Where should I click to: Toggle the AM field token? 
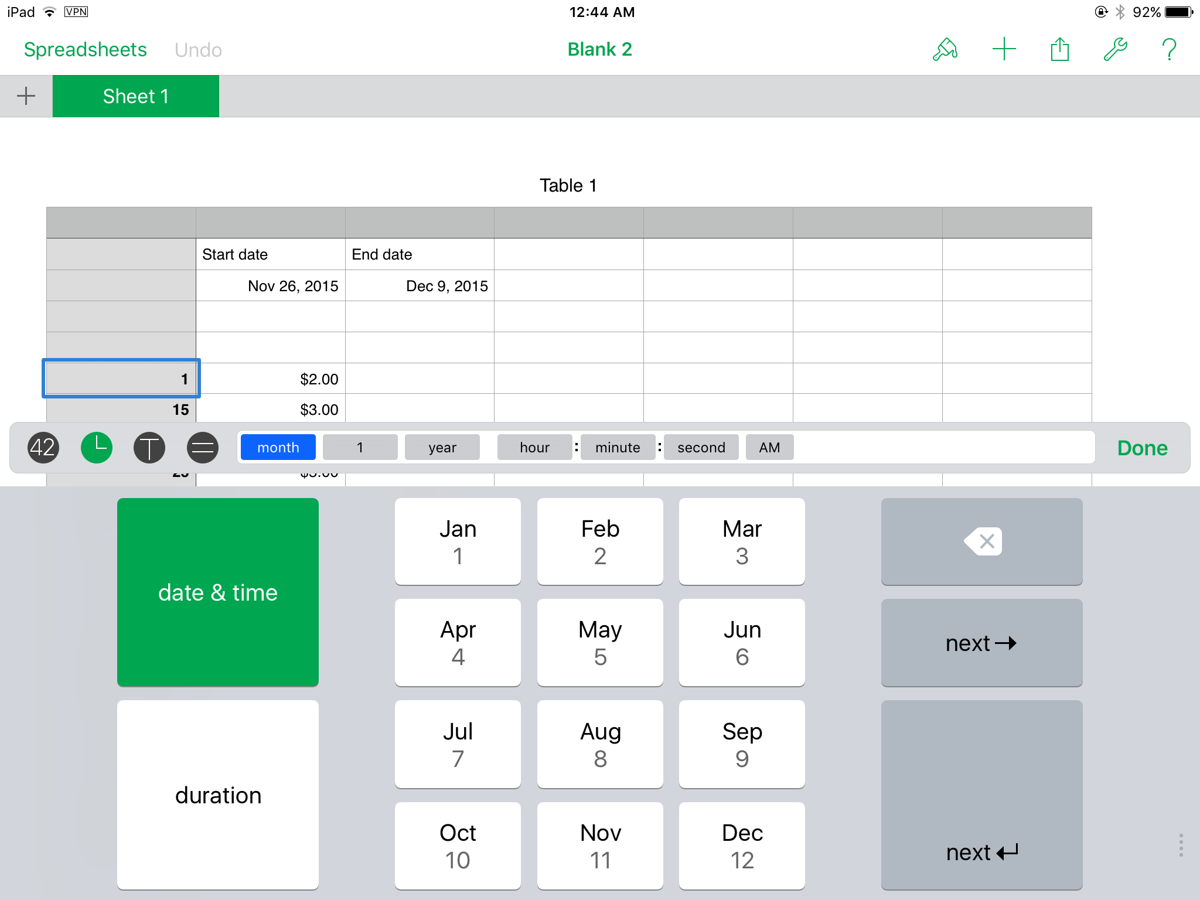click(x=769, y=448)
